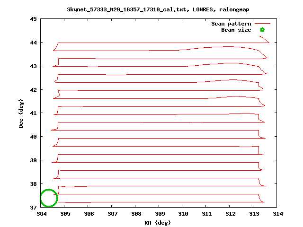Click the 'Dec (deg)' axis label

21,113
